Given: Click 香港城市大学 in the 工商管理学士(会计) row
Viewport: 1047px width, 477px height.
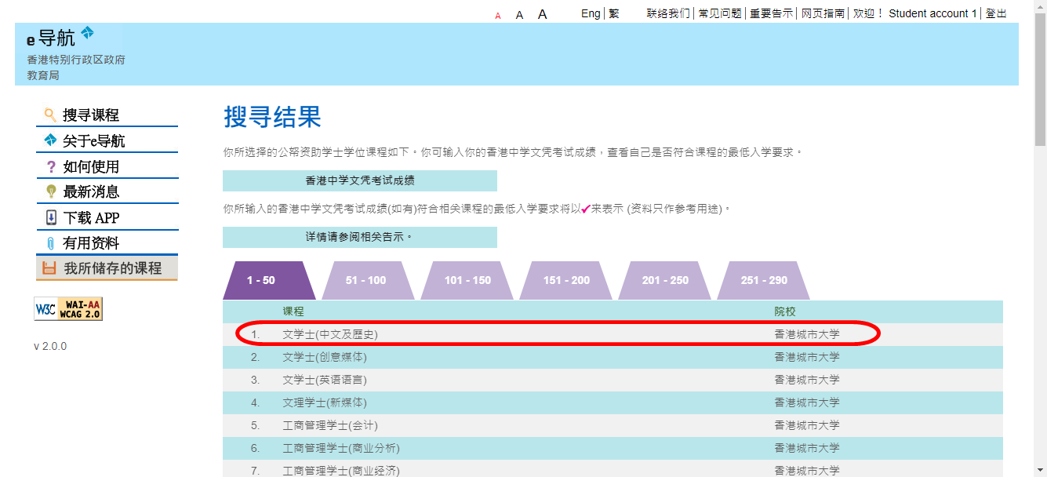Looking at the screenshot, I should click(807, 425).
